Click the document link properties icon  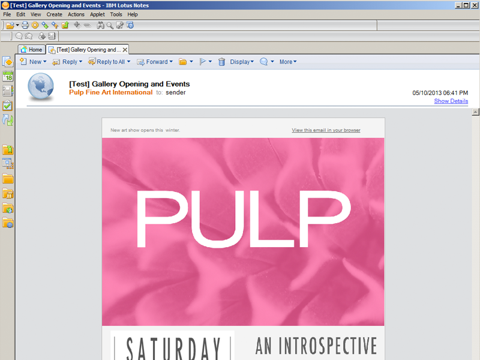coord(120,25)
